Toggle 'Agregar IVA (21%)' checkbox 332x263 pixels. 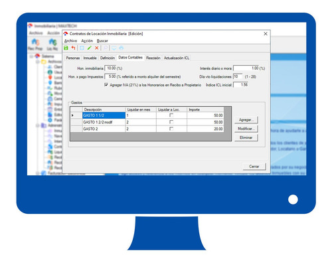click(106, 84)
